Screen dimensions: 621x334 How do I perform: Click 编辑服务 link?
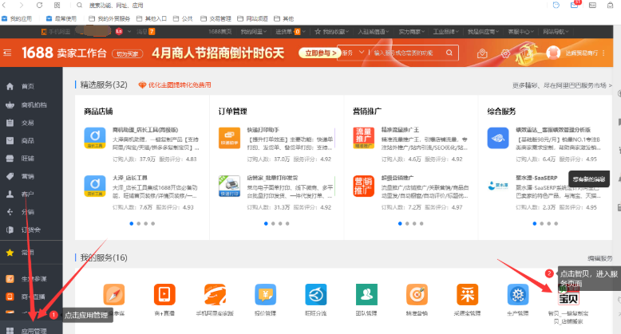coord(600,258)
